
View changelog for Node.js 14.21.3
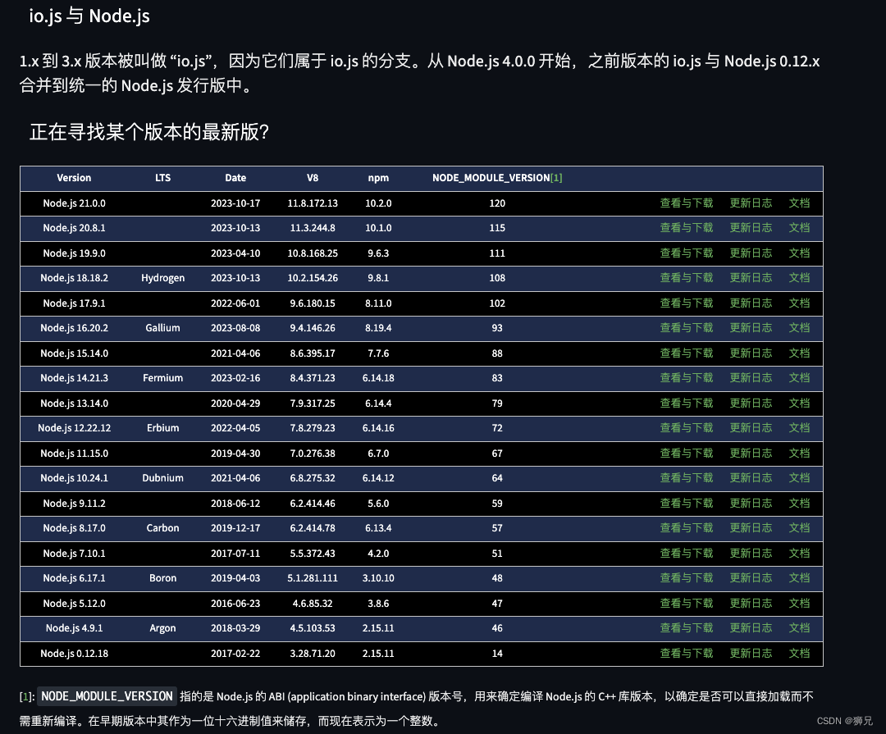[x=751, y=378]
